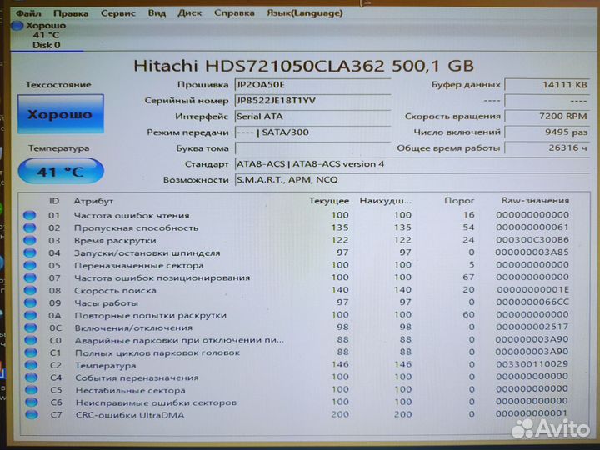Select the Полных циклов парковок головок text
The width and height of the screenshot is (600, 450).
point(157,352)
